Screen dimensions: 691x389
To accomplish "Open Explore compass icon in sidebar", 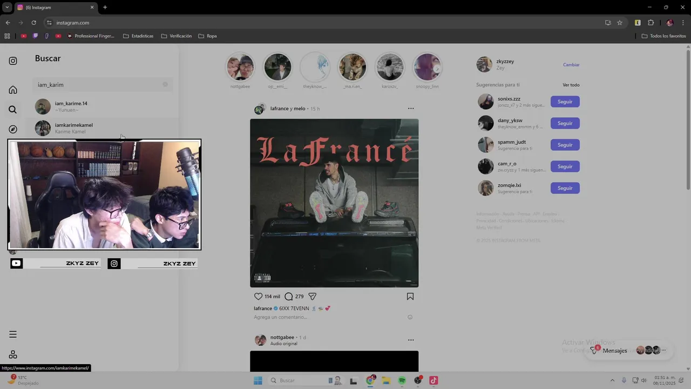I will point(13,129).
